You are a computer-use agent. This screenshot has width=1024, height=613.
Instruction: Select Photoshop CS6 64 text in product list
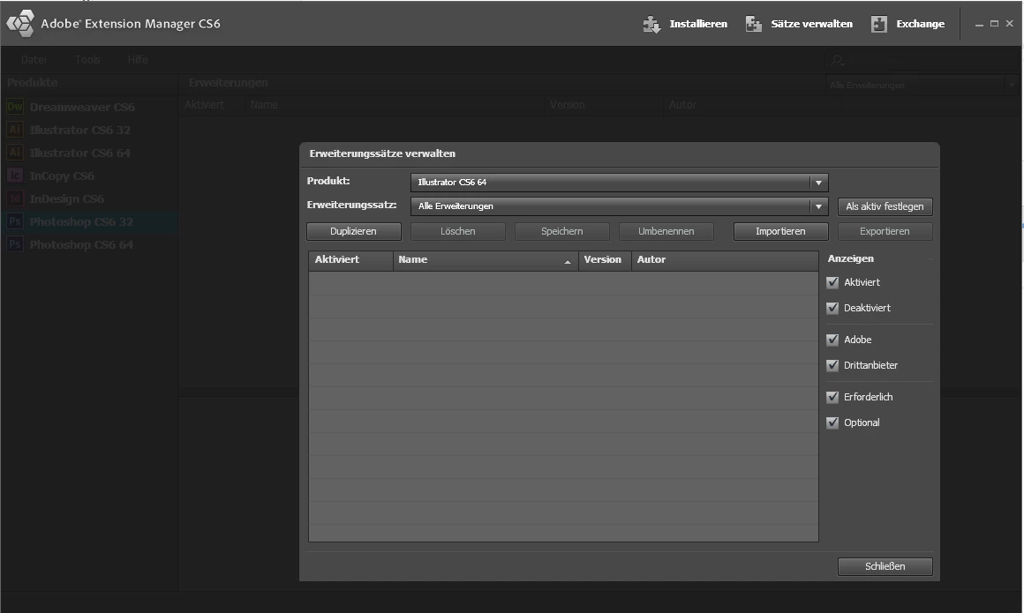81,245
